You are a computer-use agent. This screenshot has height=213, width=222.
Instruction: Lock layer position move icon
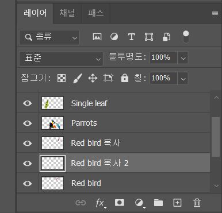tap(93, 79)
